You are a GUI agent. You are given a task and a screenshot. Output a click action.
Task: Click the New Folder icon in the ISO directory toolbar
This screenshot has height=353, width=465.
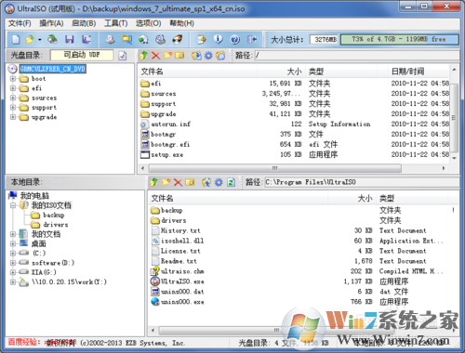167,56
